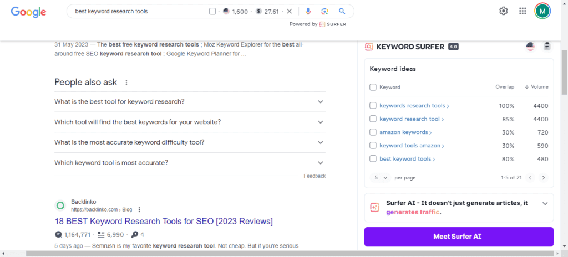Screen dimensions: 568x257
Task: Click the 'People also ask' heading
Action: point(86,82)
